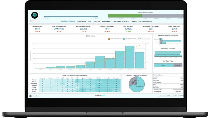
Task: Select the Customer Insights tab
Action: 121,21
